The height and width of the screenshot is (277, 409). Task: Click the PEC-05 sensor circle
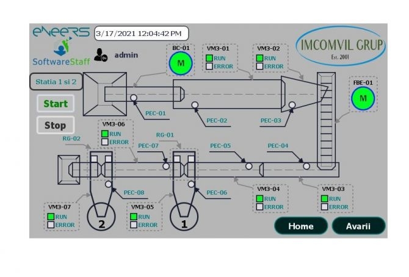tap(248, 165)
